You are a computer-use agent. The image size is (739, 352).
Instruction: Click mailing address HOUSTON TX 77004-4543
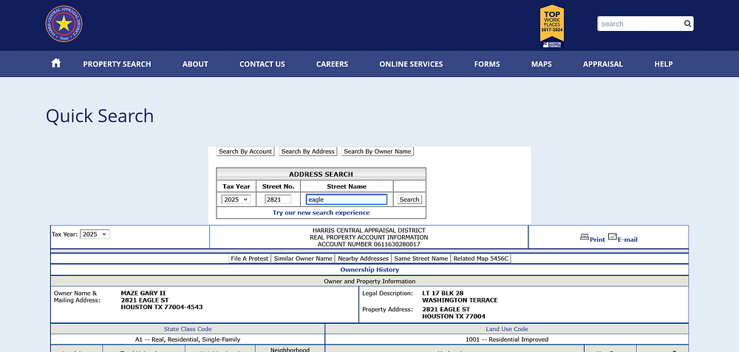click(162, 307)
